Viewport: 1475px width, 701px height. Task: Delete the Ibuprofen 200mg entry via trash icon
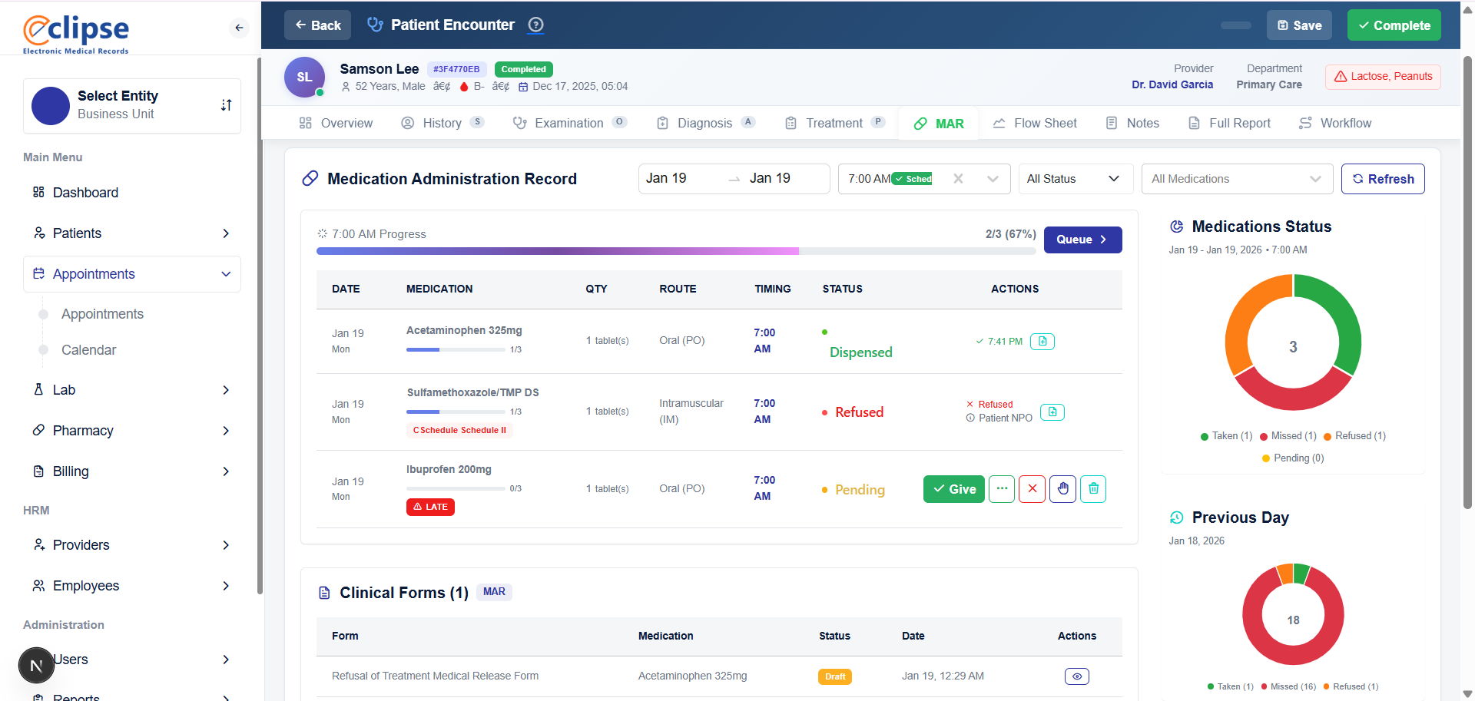(1093, 489)
